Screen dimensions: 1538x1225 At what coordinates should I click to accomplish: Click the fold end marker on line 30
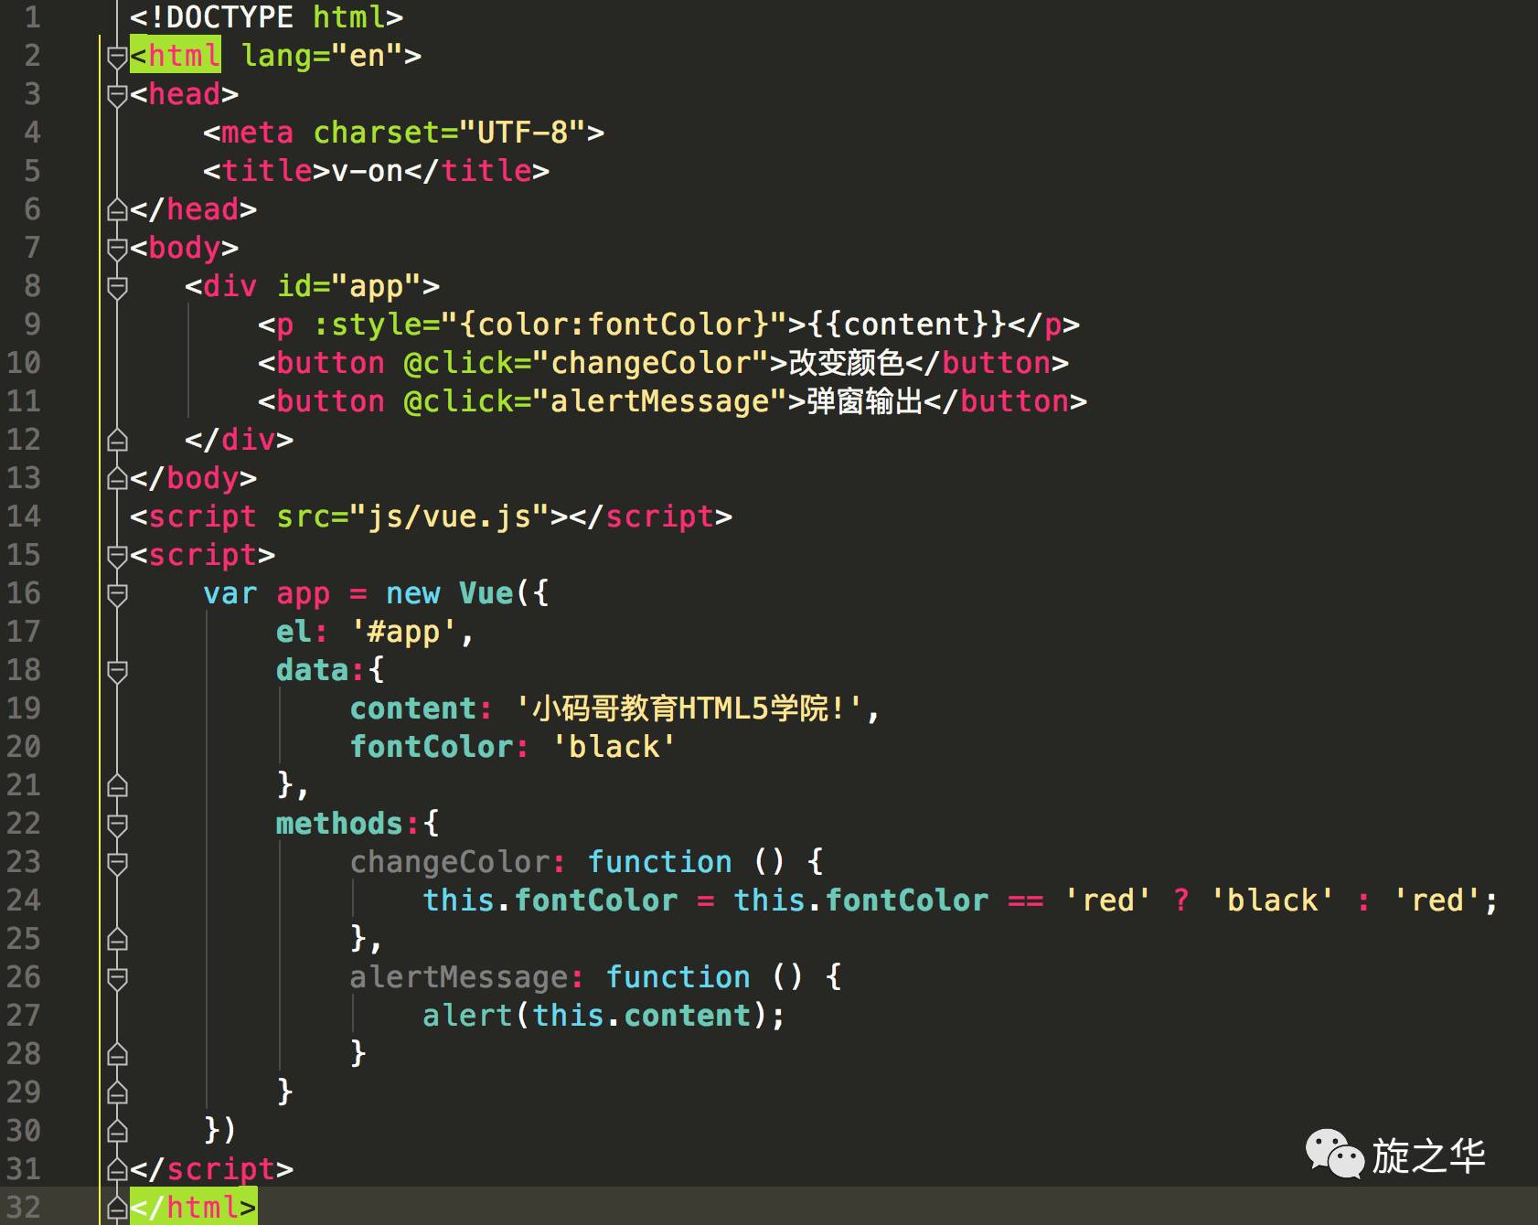pyautogui.click(x=117, y=1132)
